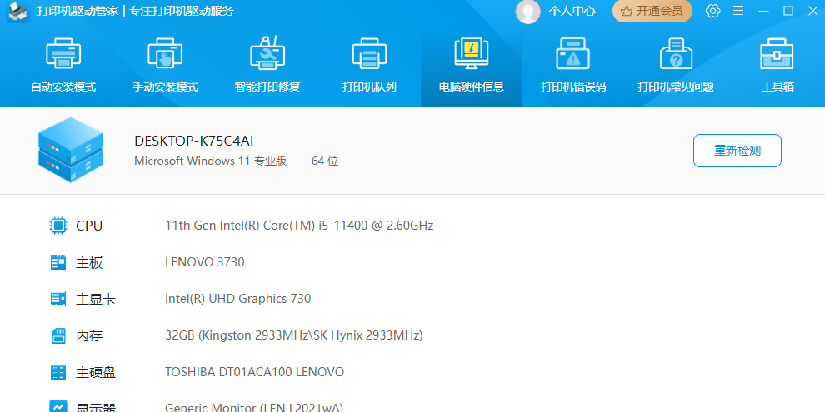Select 手动安装模式 manual install icon

pyautogui.click(x=165, y=55)
